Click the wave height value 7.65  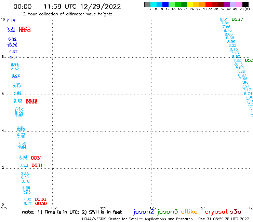pyautogui.click(x=227, y=27)
